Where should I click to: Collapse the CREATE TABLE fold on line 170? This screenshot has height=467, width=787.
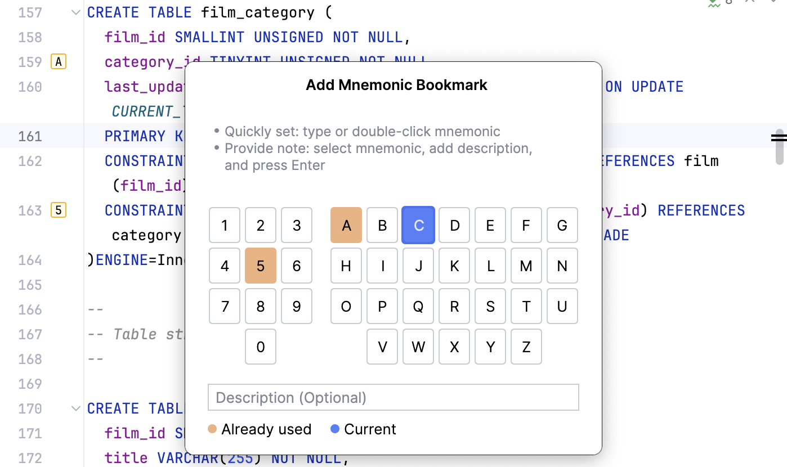[75, 408]
